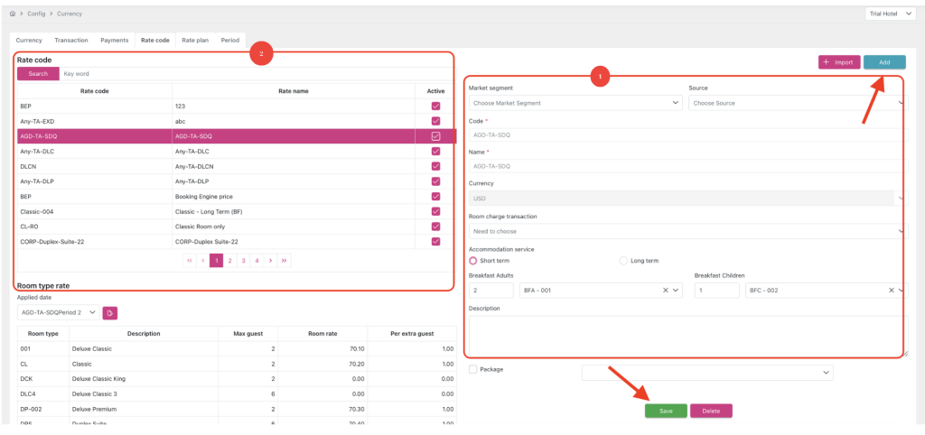Click the green Save button
The image size is (925, 435).
pos(666,411)
